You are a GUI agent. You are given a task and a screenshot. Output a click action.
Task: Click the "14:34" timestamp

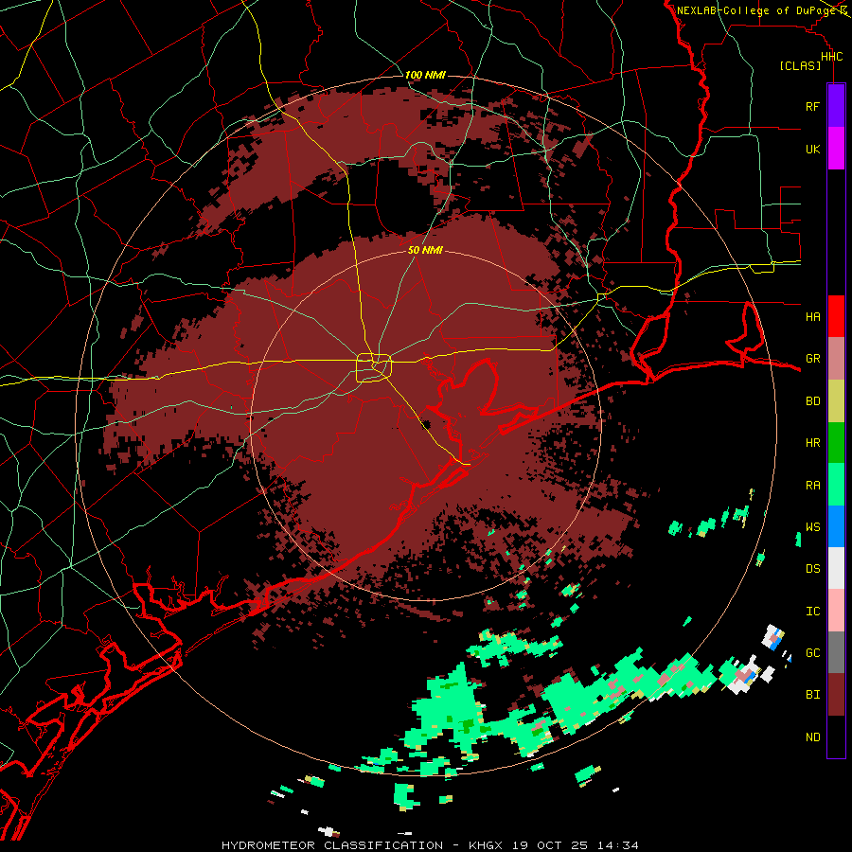618,845
